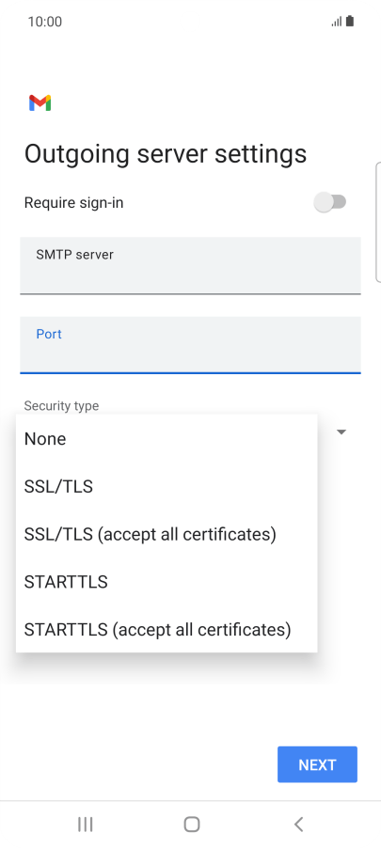Choose SSL/TLS from the security list

point(167,486)
